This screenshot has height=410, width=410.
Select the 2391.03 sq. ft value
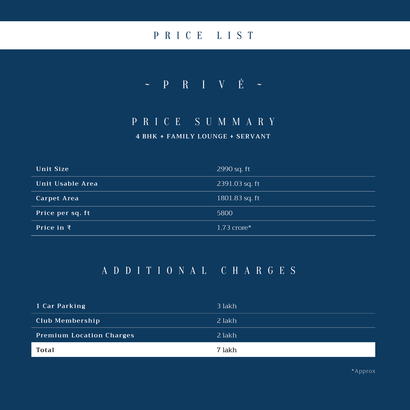pyautogui.click(x=238, y=184)
